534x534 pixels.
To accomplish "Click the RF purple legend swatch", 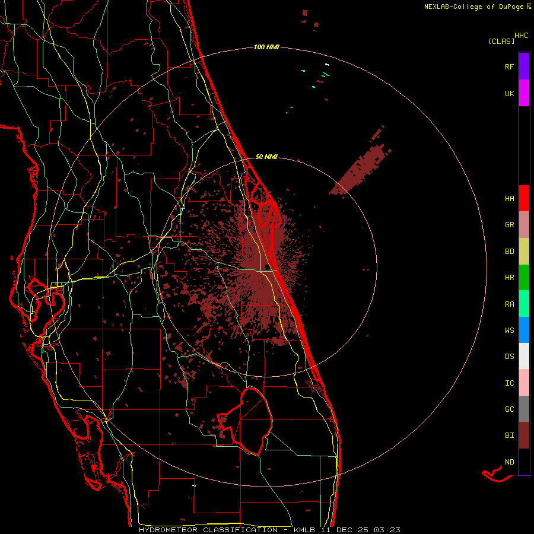I will pyautogui.click(x=524, y=66).
